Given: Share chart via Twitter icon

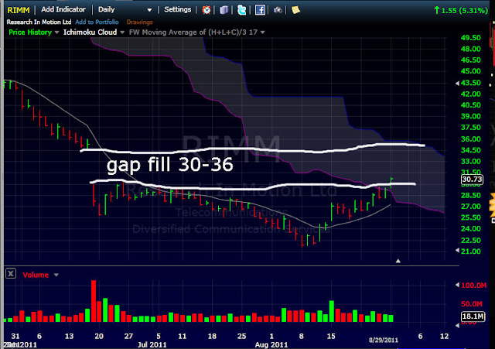Looking at the screenshot, I should coord(242,10).
